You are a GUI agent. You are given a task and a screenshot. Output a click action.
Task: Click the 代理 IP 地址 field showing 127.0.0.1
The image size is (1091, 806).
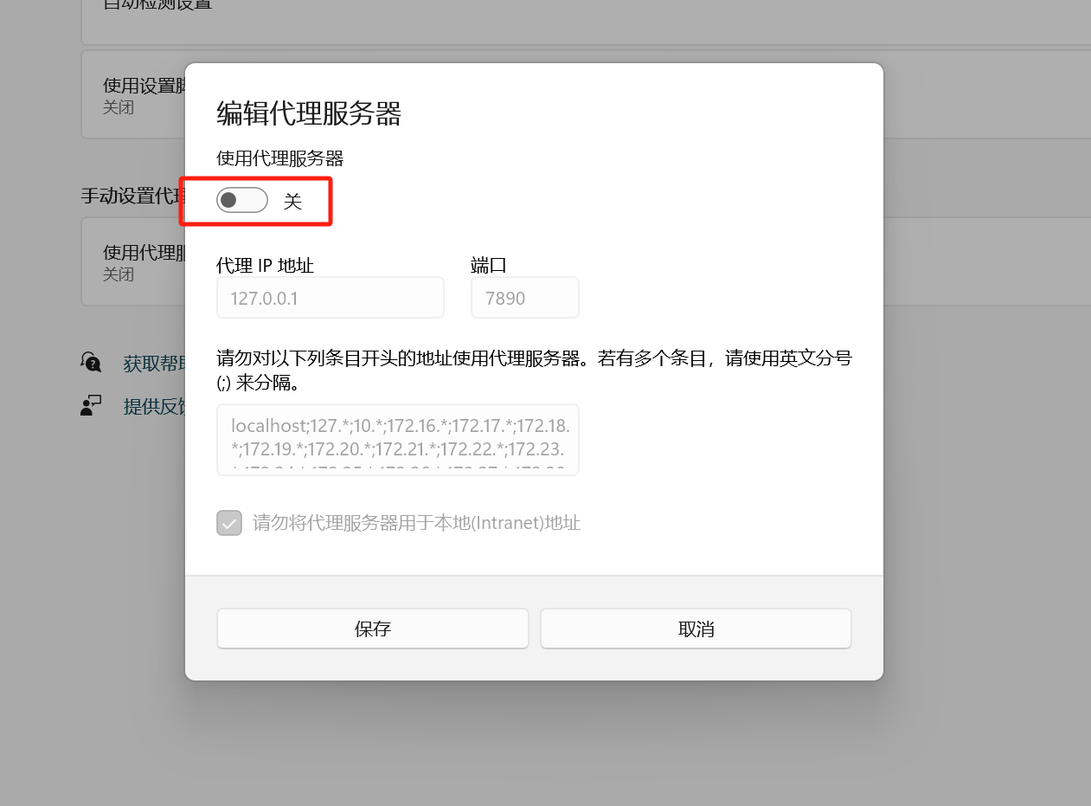(331, 298)
